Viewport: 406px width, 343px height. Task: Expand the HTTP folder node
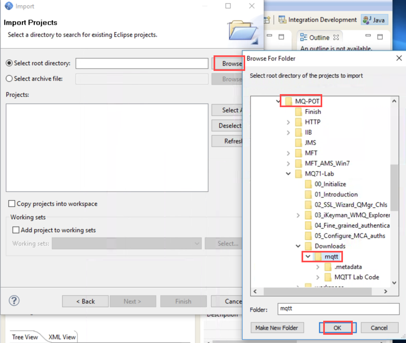288,122
